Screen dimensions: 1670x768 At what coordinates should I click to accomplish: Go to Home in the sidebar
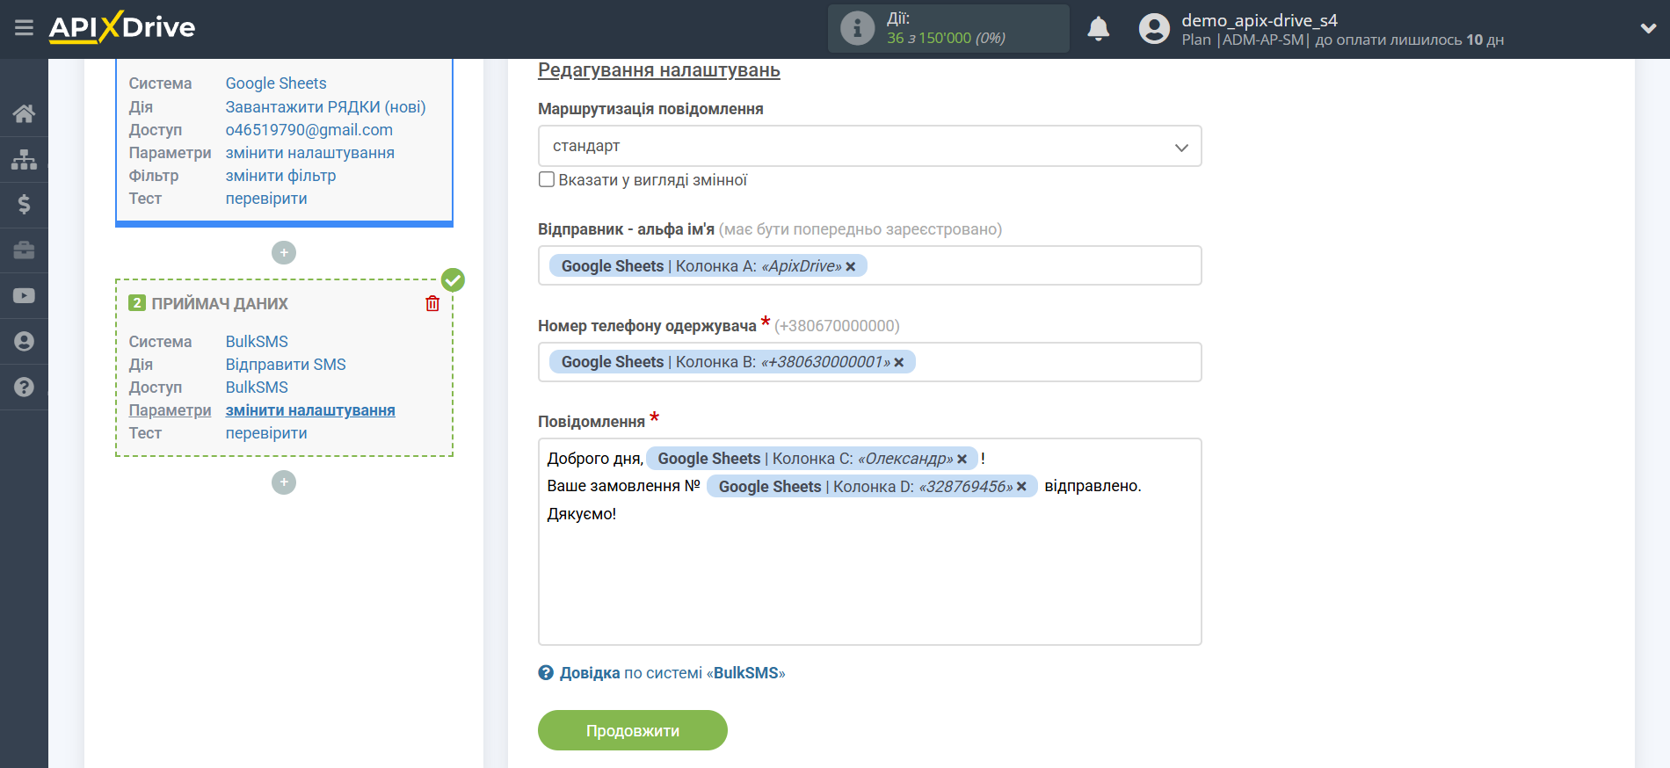pyautogui.click(x=24, y=113)
